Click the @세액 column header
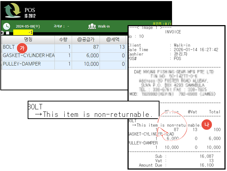 coord(113,39)
